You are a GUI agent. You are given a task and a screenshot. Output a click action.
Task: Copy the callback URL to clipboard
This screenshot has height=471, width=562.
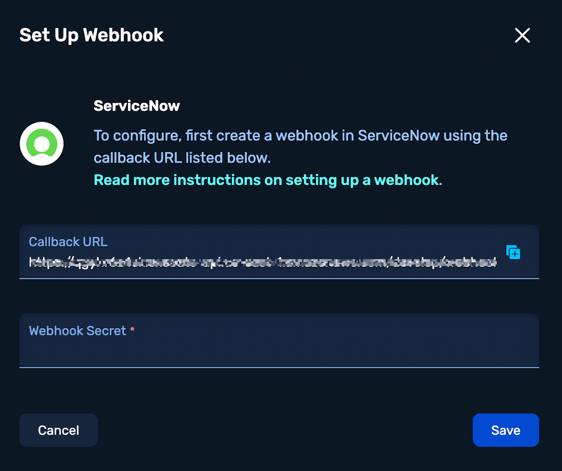click(513, 252)
